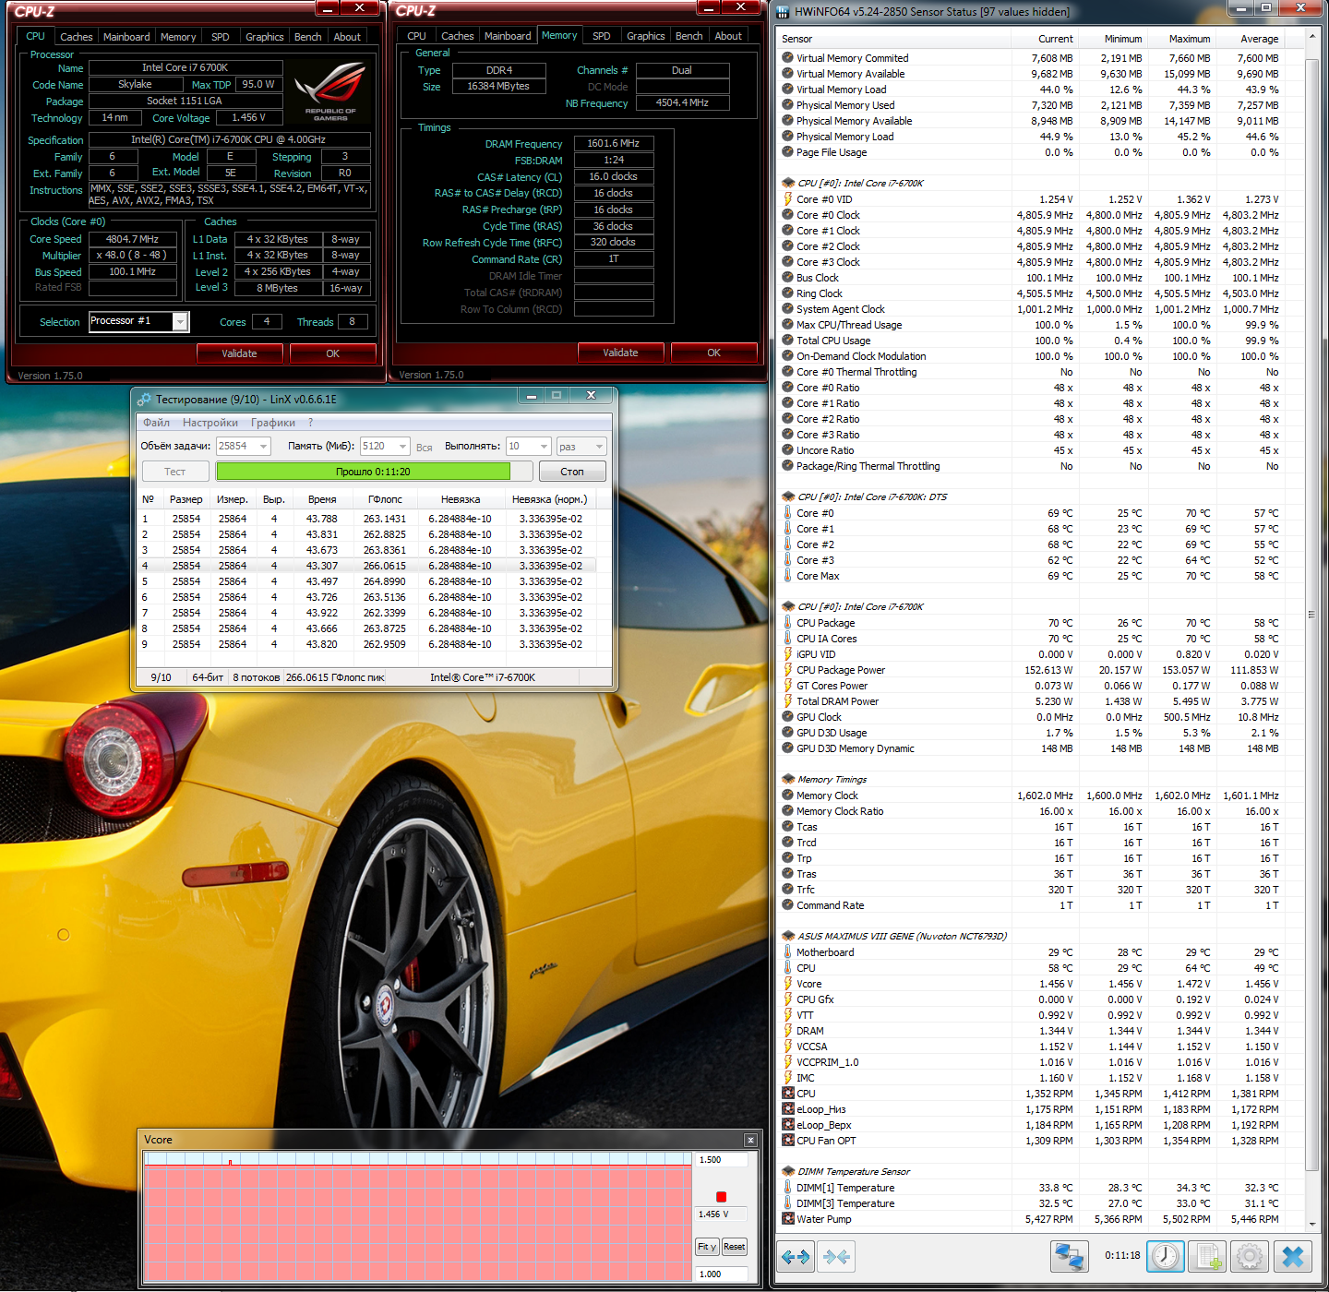Click the Water Pump fan icon
The width and height of the screenshot is (1329, 1292).
point(788,1219)
